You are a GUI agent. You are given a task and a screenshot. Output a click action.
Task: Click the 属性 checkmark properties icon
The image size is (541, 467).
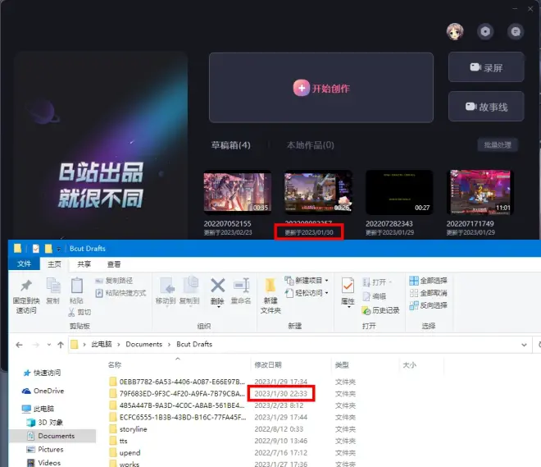coord(348,286)
